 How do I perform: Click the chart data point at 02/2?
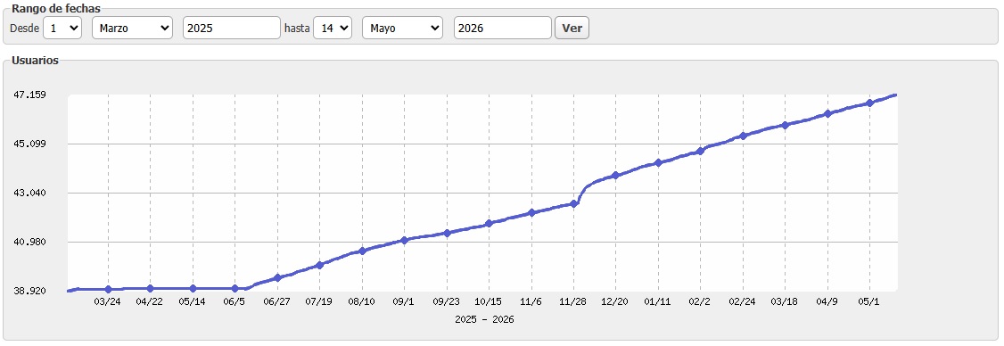700,152
